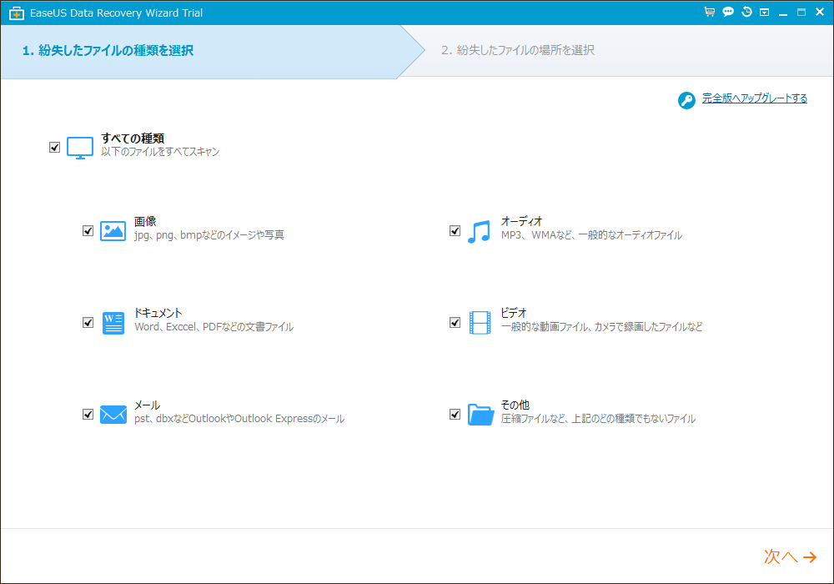834x584 pixels.
Task: Click the key upgrade icon
Action: click(686, 100)
